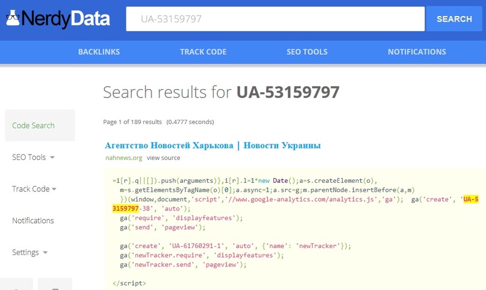Open the SEO TOOLS nav tab

pos(307,52)
